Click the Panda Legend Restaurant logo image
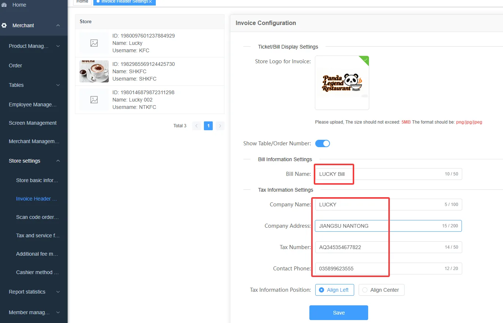The height and width of the screenshot is (323, 503). click(x=342, y=83)
